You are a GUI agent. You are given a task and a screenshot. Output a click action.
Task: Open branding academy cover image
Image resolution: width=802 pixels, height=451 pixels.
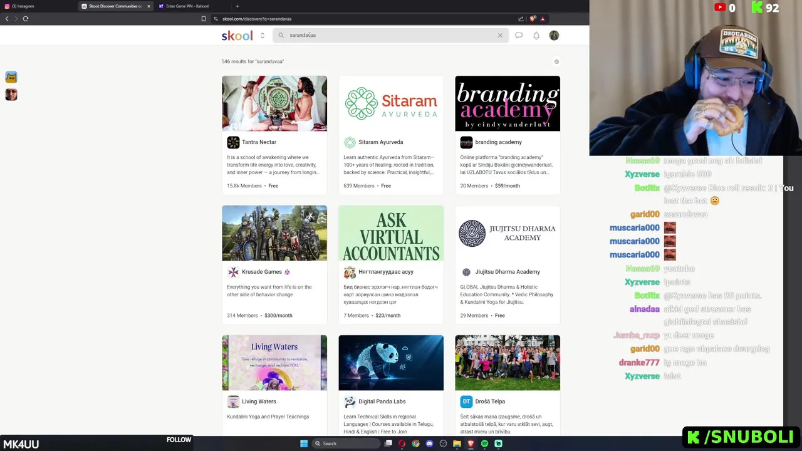508,103
